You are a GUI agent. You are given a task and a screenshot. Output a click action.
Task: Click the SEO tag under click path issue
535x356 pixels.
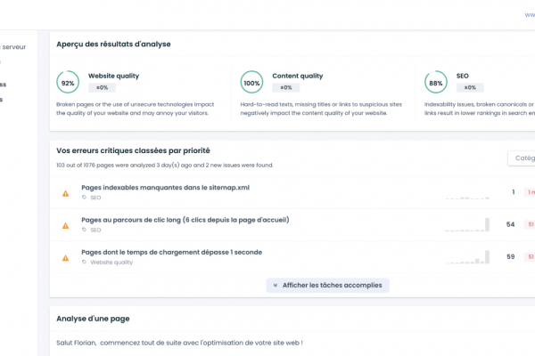(95, 230)
